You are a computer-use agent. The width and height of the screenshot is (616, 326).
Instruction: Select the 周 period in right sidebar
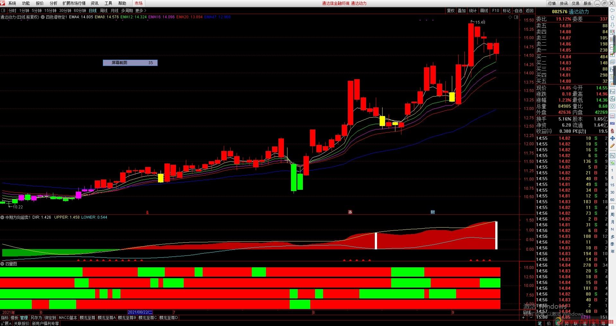[612, 214]
